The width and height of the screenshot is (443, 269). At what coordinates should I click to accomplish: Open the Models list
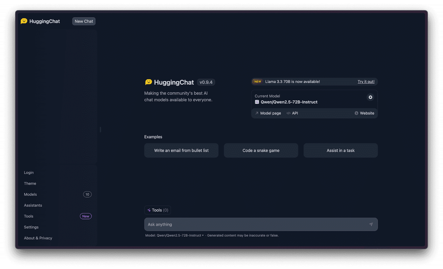coord(30,194)
